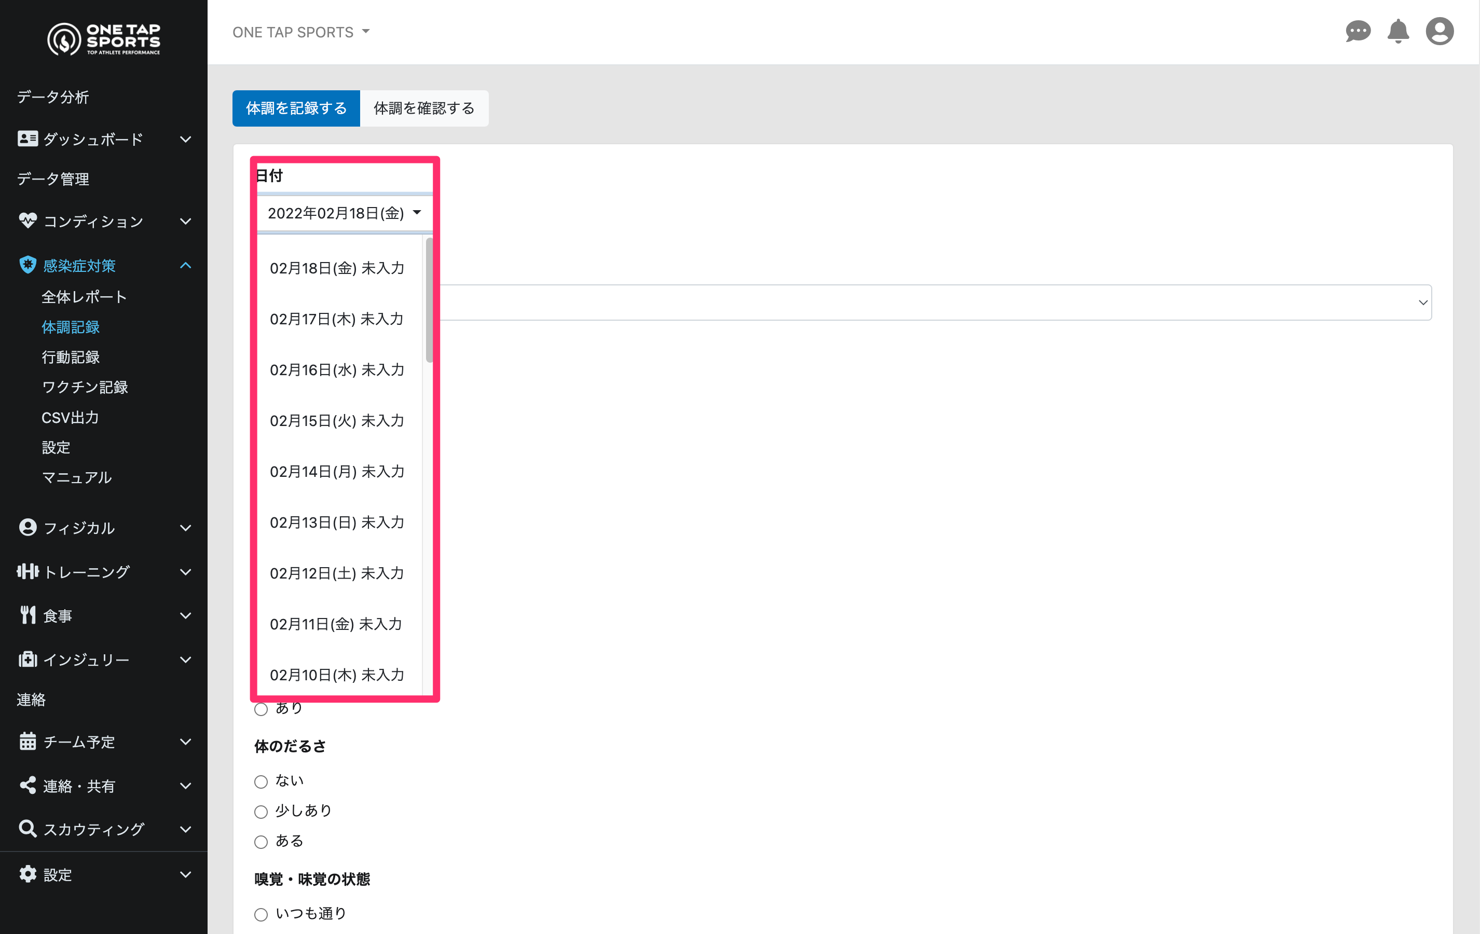
Task: Switch to 体調を記録する tab
Action: coord(296,108)
